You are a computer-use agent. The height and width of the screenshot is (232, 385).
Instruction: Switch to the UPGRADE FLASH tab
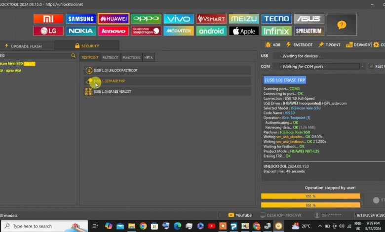coord(27,46)
